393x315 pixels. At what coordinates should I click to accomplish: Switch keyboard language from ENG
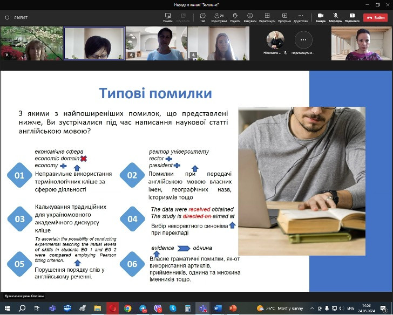pyautogui.click(x=350, y=308)
